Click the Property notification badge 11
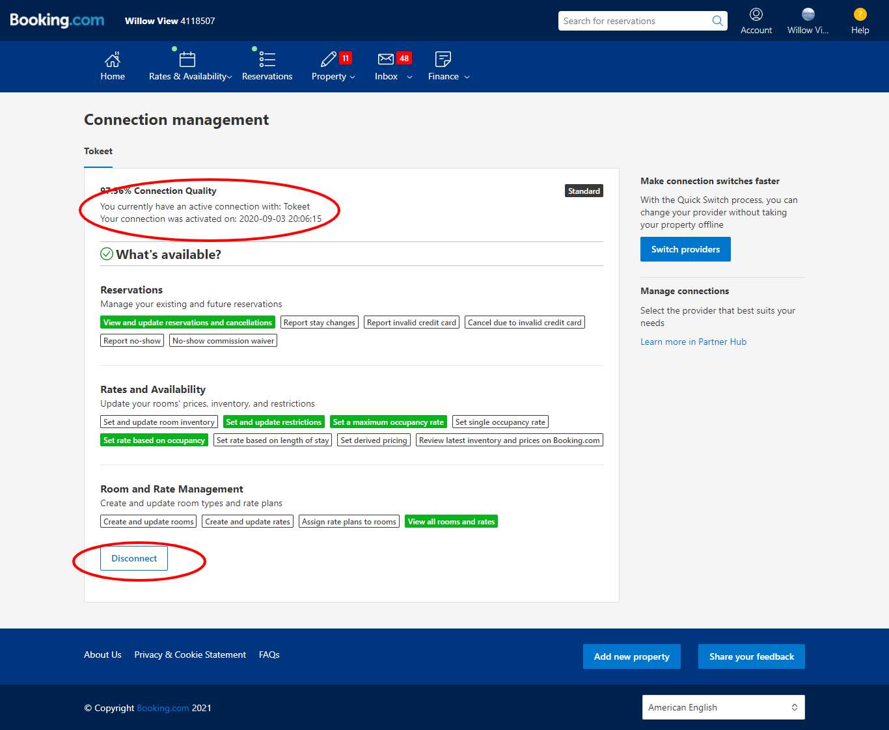The image size is (889, 730). tap(346, 58)
